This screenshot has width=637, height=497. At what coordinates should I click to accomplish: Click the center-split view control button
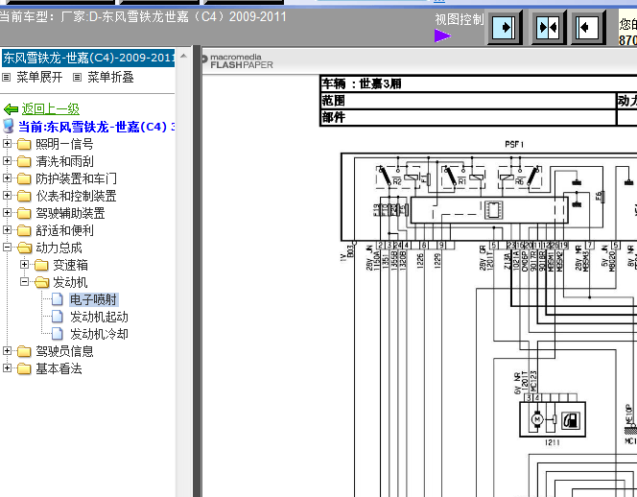(548, 28)
